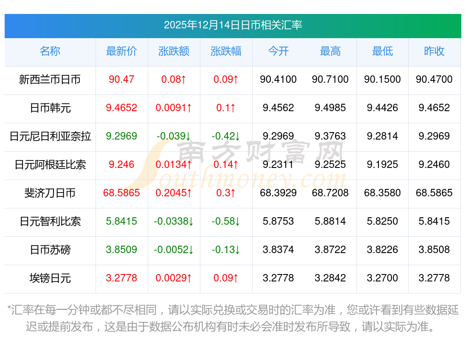Screen dimensions: 466x341
Task: Click the 涨跌额 column header
Action: (x=173, y=51)
